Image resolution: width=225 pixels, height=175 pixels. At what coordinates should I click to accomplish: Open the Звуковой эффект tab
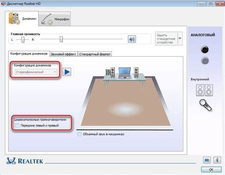tap(64, 54)
